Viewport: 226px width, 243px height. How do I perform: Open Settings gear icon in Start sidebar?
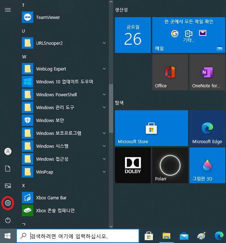coord(8,203)
